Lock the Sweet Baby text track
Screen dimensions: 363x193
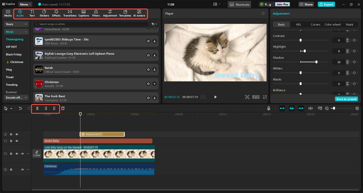pos(11,141)
